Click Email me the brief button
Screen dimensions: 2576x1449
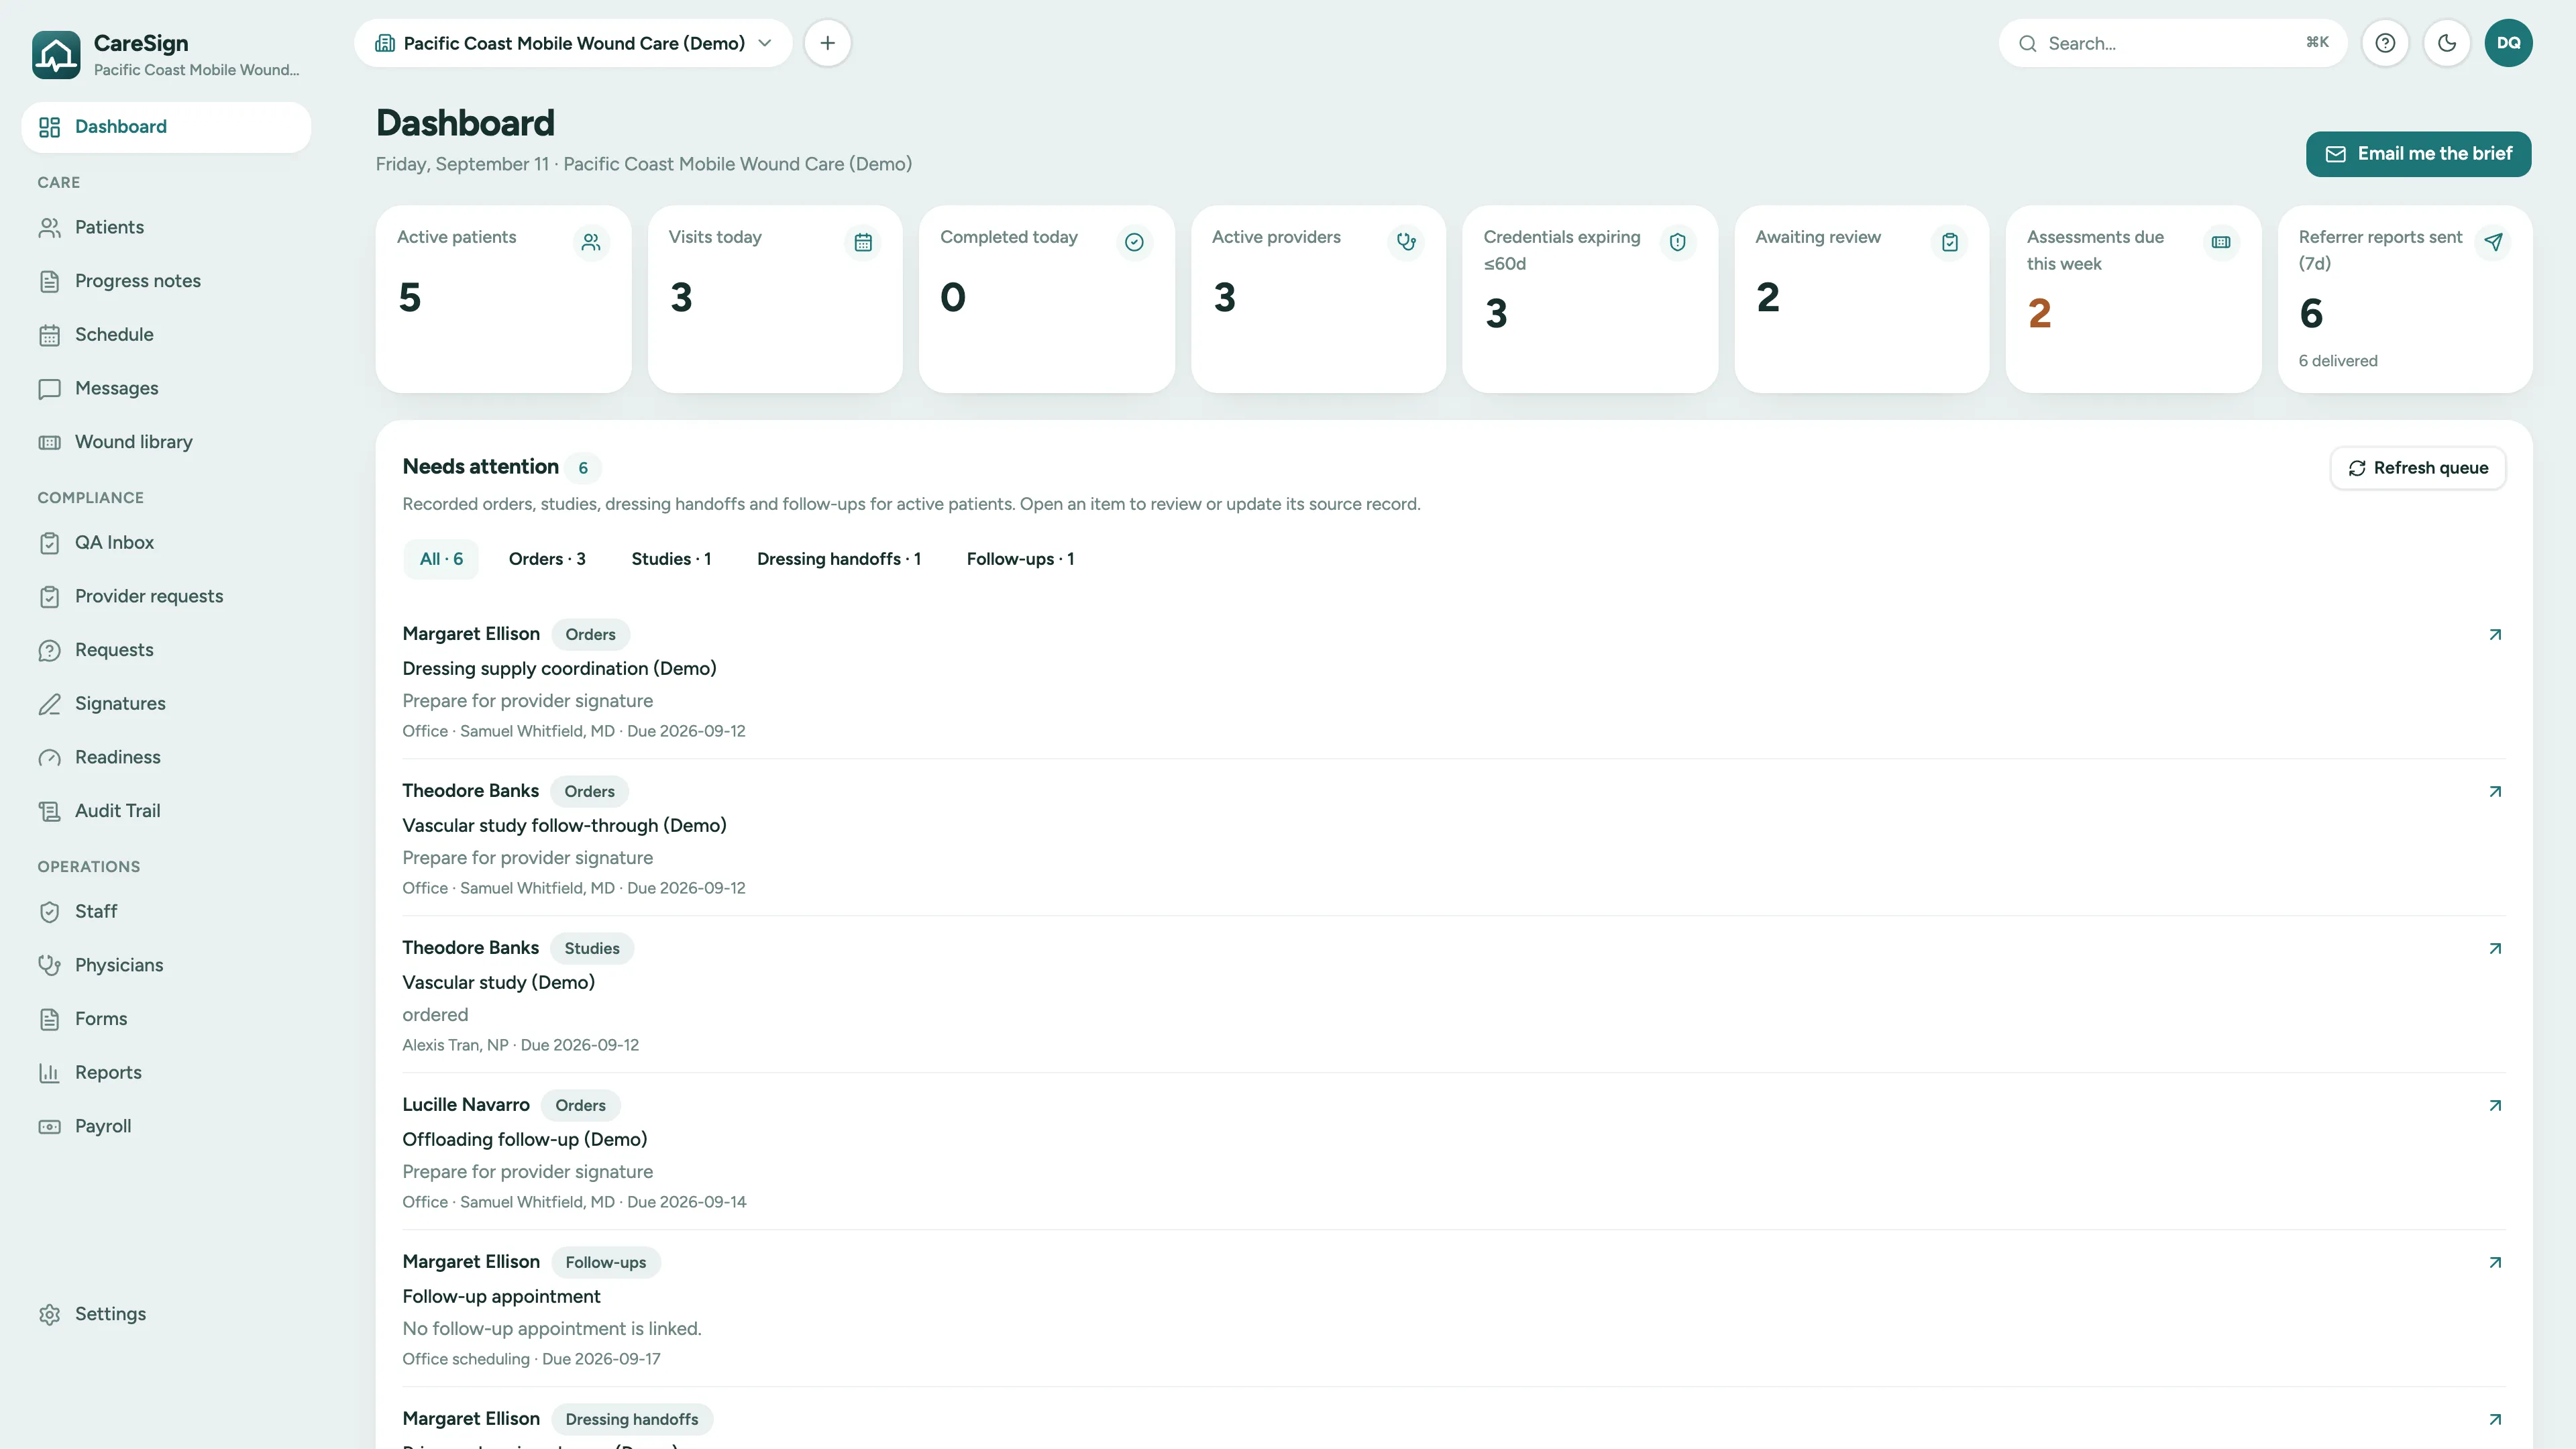[2418, 154]
